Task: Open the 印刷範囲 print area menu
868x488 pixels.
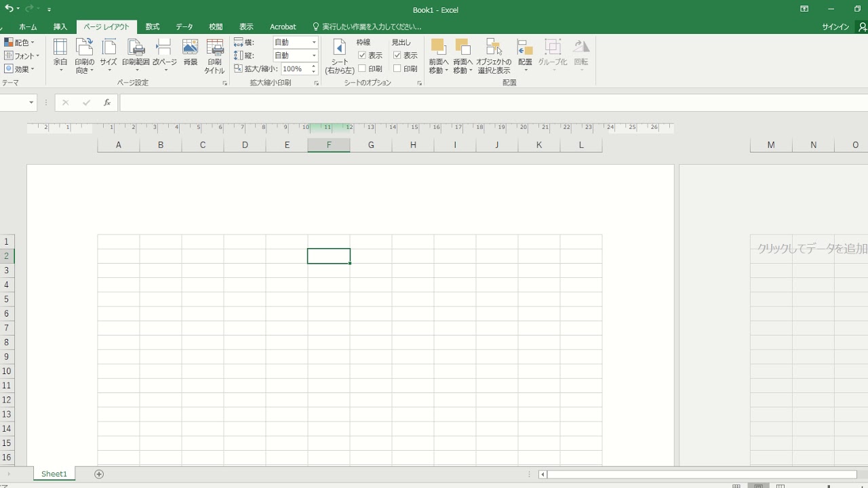Action: 136,56
